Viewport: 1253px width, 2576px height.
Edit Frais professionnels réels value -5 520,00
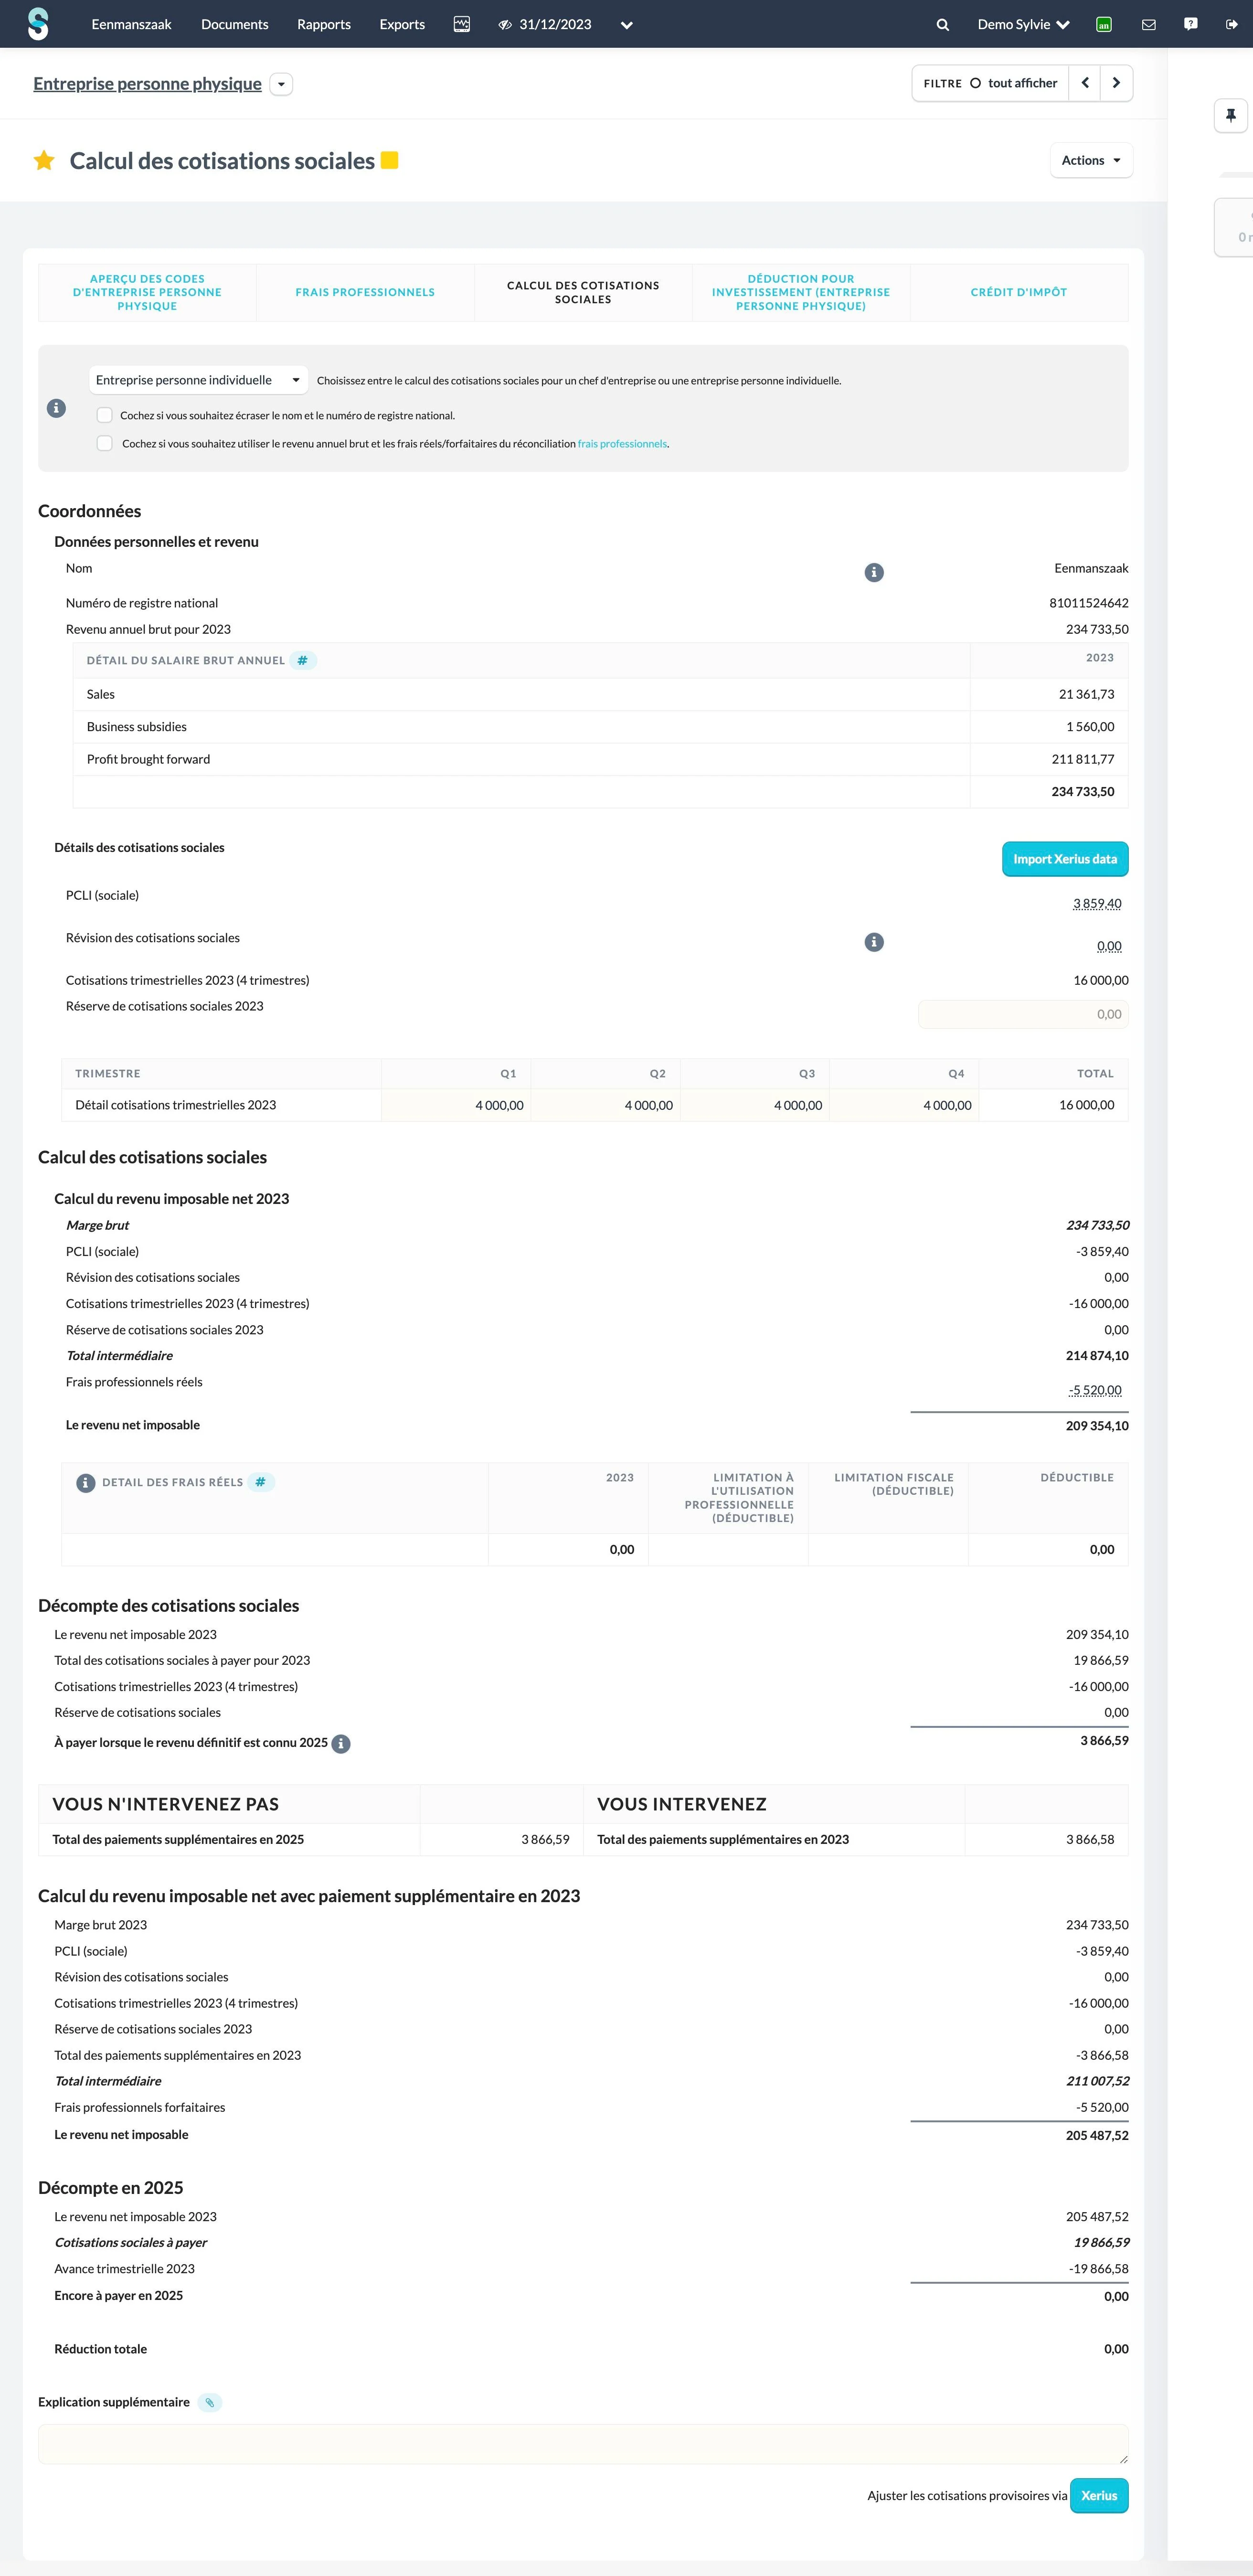coord(1095,1390)
